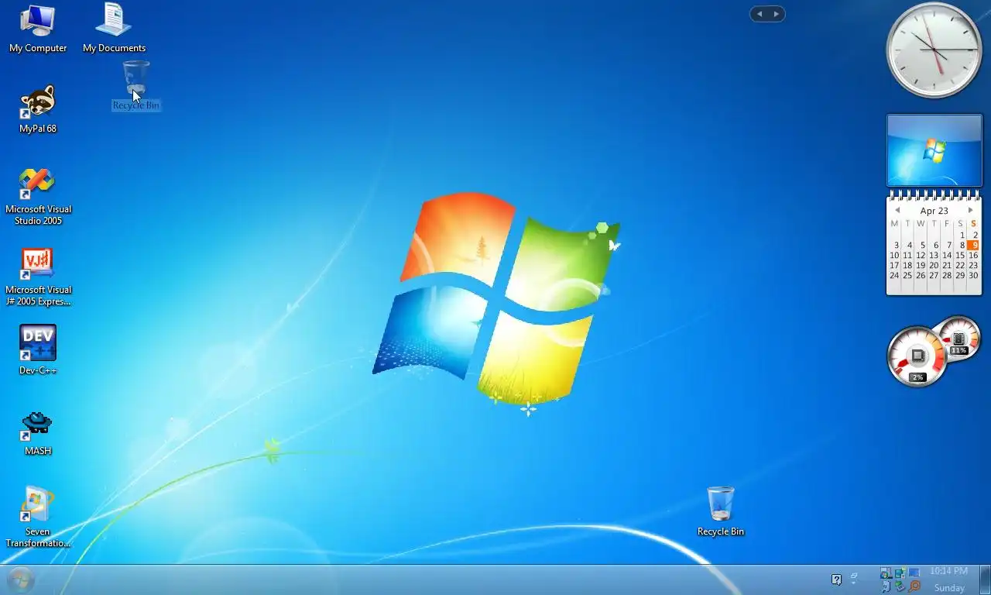Click the sidebar next gadgets arrow
This screenshot has width=991, height=595.
(776, 14)
